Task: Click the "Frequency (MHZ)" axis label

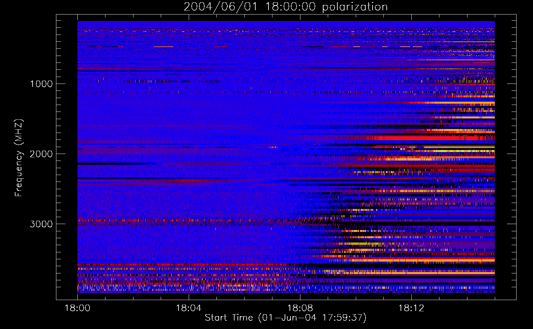Action: pyautogui.click(x=18, y=158)
